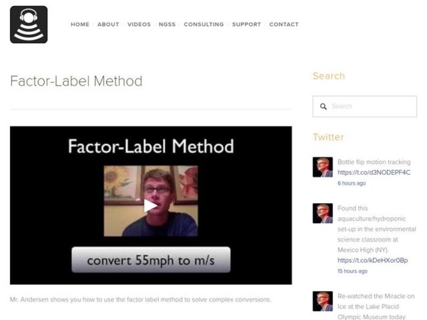Click the "15 hours ago" tweet timestamp
Screen dimensions: 427x320
(x=352, y=271)
